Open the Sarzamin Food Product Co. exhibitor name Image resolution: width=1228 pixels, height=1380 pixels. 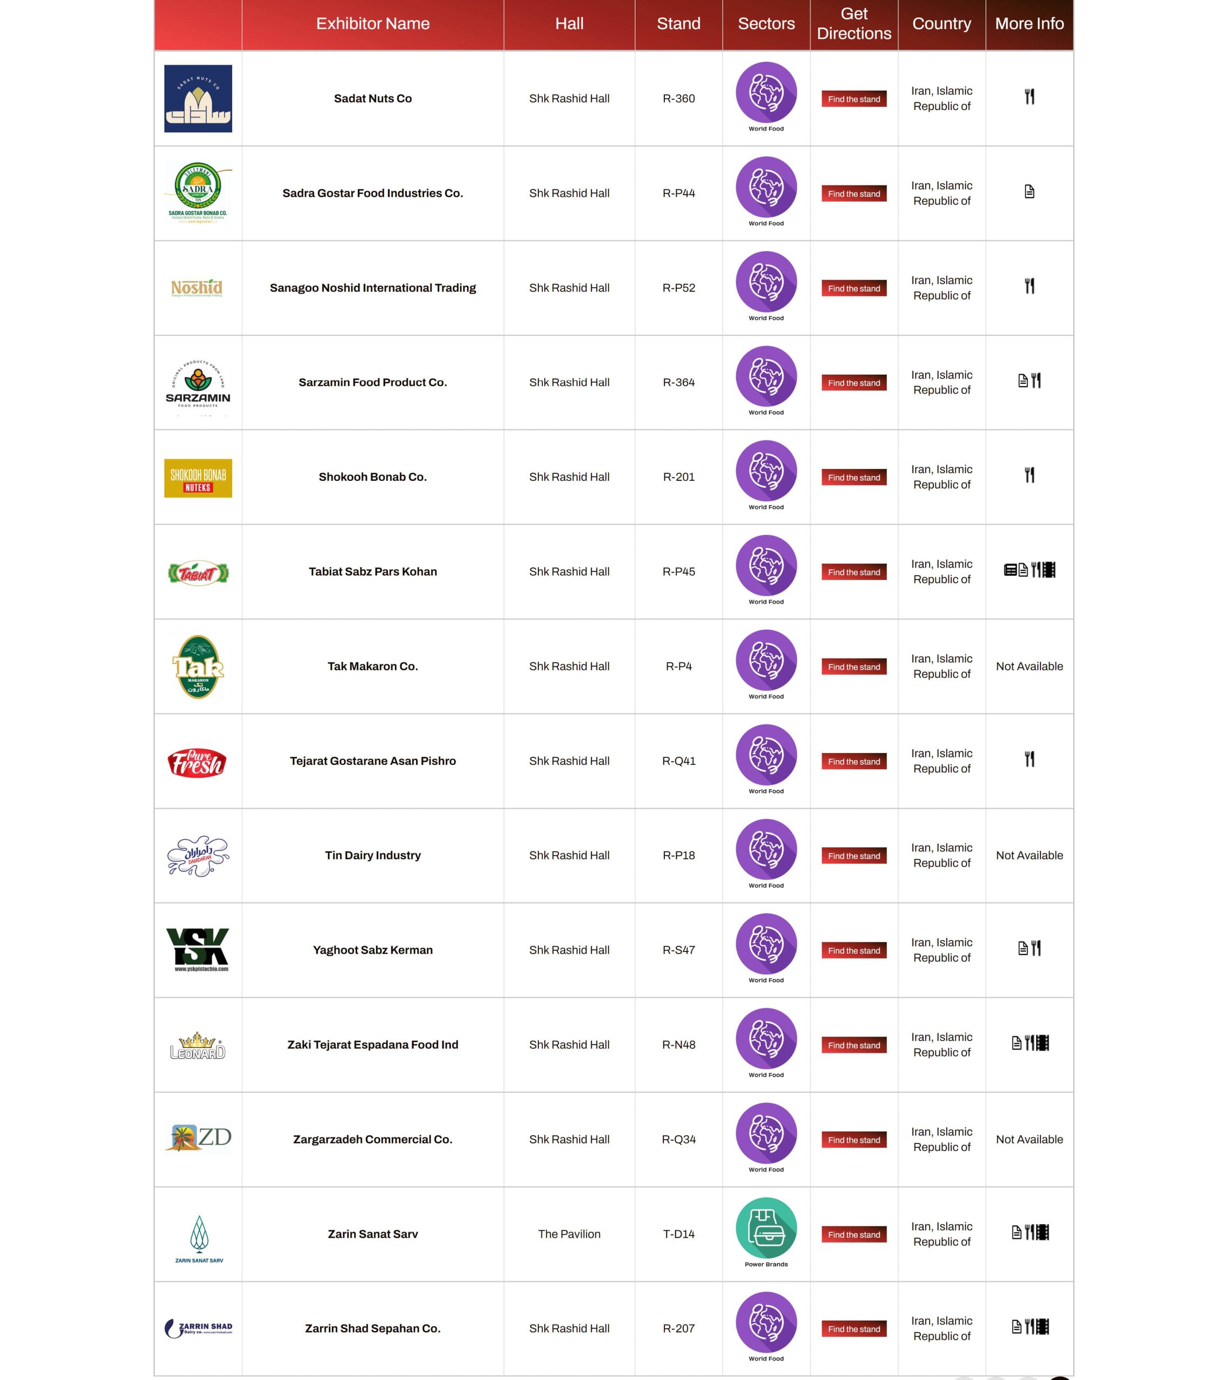(372, 382)
